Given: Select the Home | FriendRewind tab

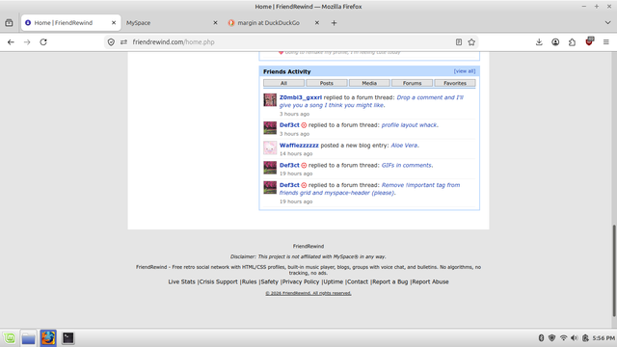Looking at the screenshot, I should pos(70,23).
